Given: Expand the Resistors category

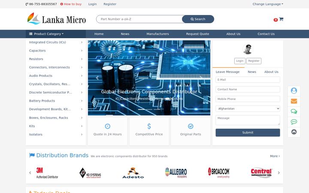Looking at the screenshot, I should [56, 59].
